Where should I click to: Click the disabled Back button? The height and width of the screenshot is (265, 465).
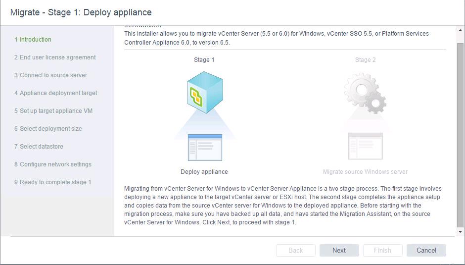point(296,251)
